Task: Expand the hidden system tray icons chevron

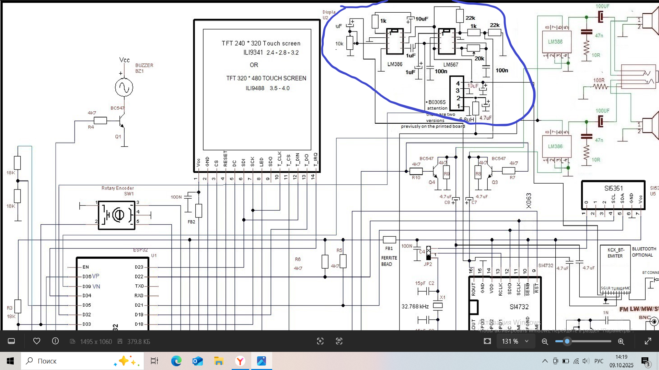Action: (x=545, y=361)
